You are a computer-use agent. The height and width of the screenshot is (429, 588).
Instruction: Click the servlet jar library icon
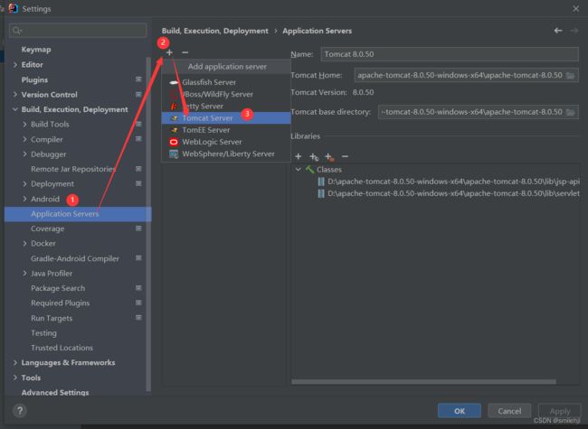tap(321, 193)
